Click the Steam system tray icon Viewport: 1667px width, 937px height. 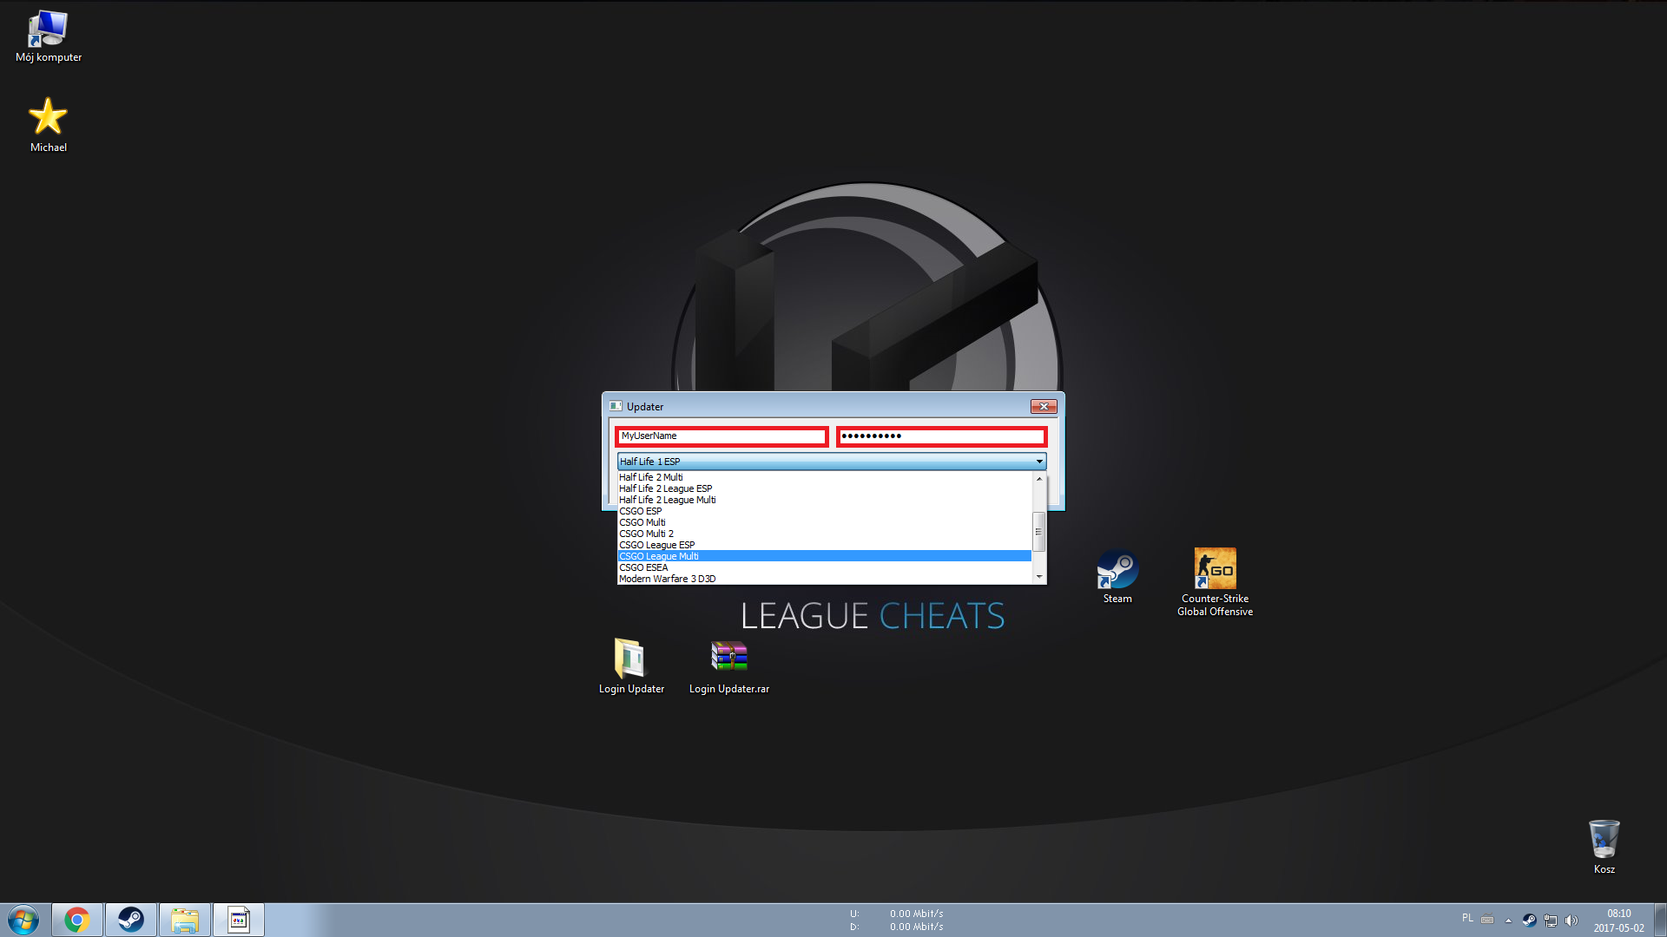1529,921
